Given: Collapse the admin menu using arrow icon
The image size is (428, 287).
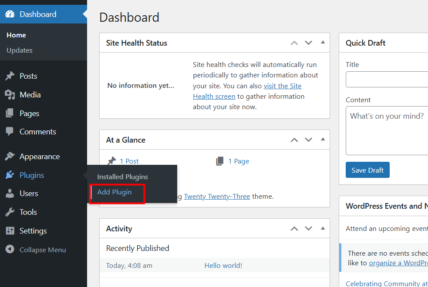Looking at the screenshot, I should point(10,250).
